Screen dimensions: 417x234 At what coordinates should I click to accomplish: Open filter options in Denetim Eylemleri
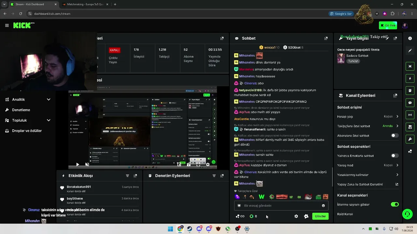pos(214,176)
